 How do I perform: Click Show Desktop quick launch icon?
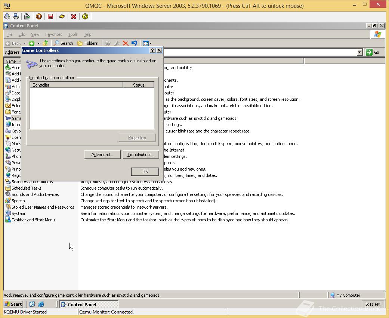[x=32, y=304]
